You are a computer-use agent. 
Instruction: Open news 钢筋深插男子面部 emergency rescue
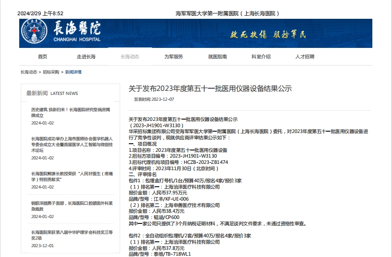point(72,206)
